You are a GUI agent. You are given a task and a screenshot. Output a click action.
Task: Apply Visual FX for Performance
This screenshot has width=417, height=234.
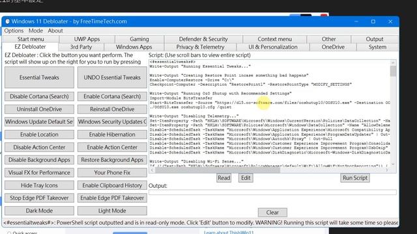[39, 173]
